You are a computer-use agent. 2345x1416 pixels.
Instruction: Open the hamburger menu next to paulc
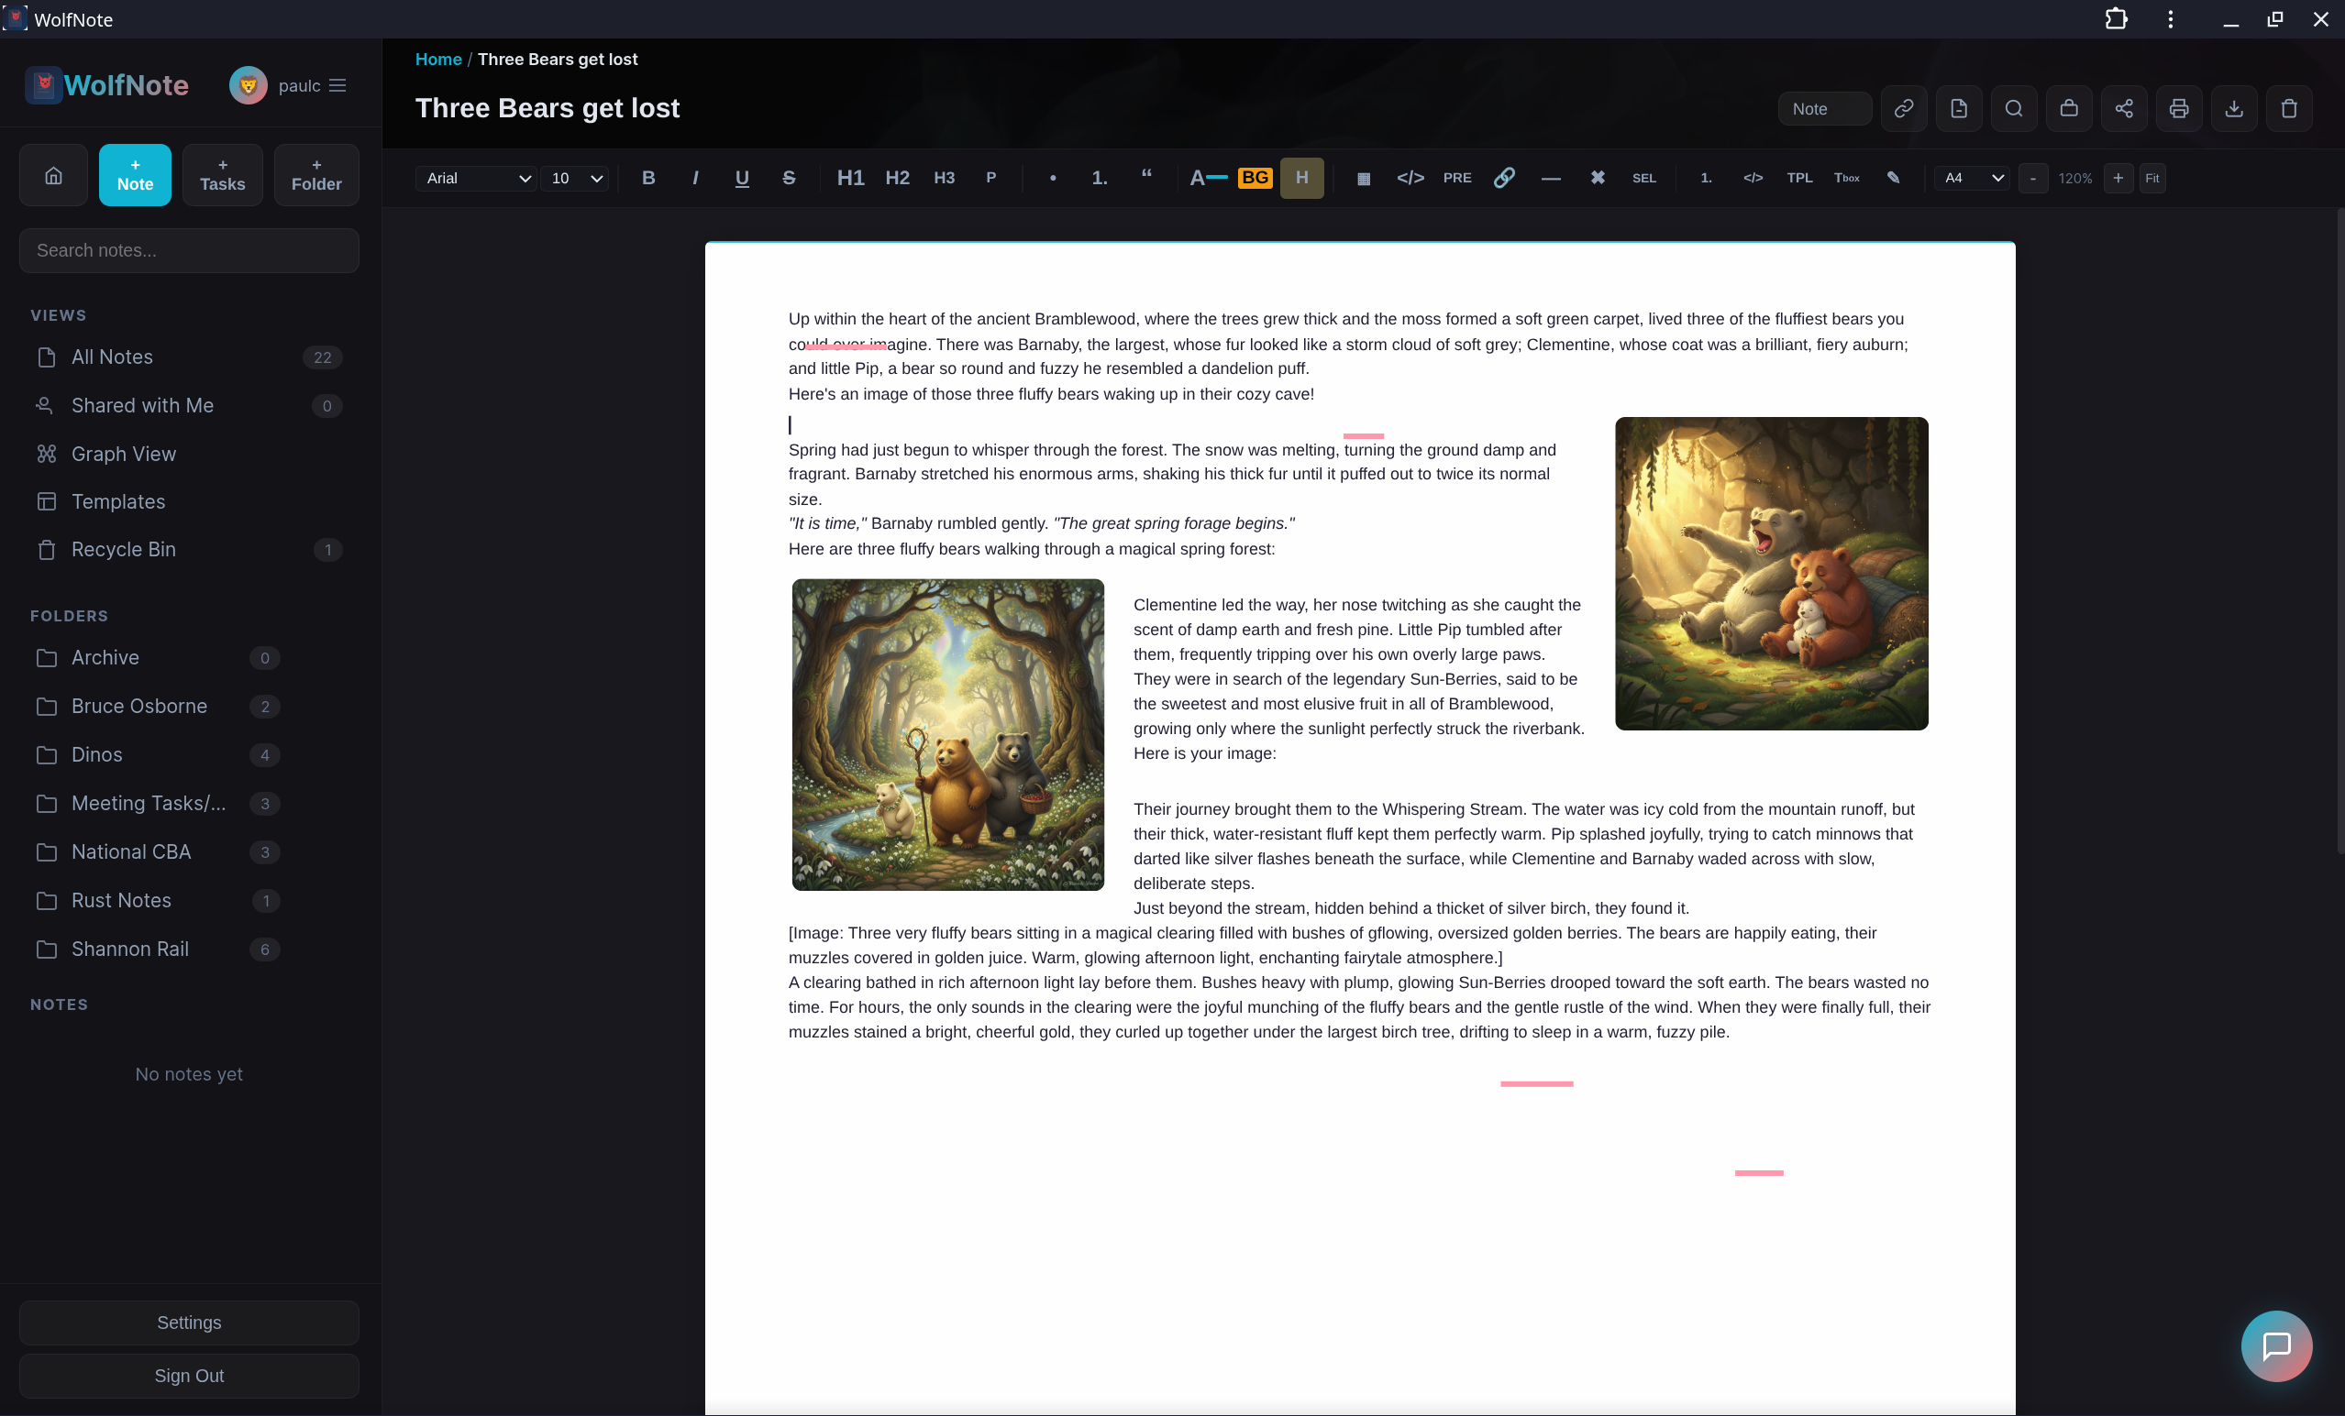click(x=337, y=85)
